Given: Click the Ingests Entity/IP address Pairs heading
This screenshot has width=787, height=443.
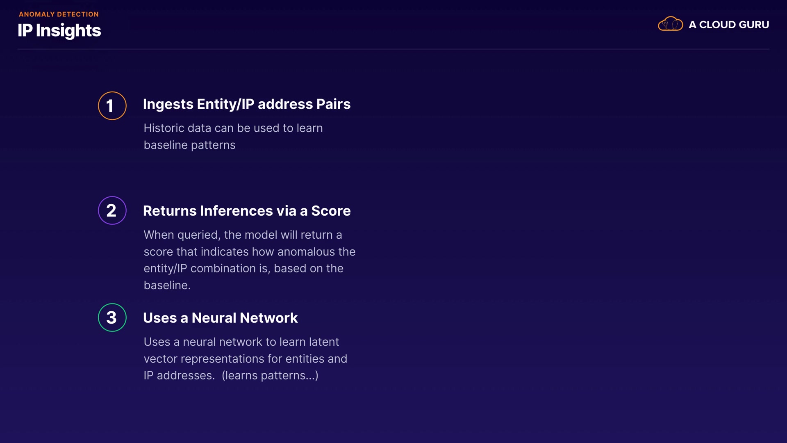Looking at the screenshot, I should coord(246,104).
